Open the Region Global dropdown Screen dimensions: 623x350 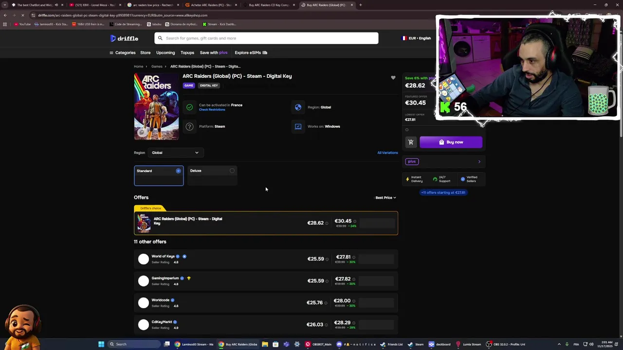click(175, 153)
